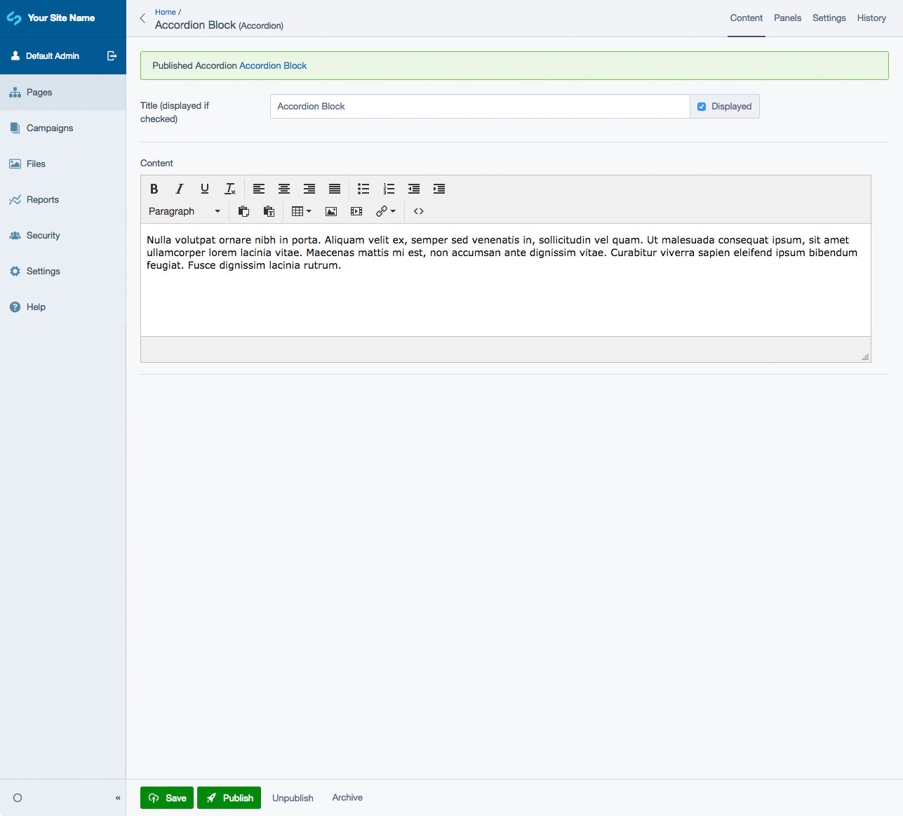
Task: Click the logout icon next to Default Admin
Action: pyautogui.click(x=112, y=56)
